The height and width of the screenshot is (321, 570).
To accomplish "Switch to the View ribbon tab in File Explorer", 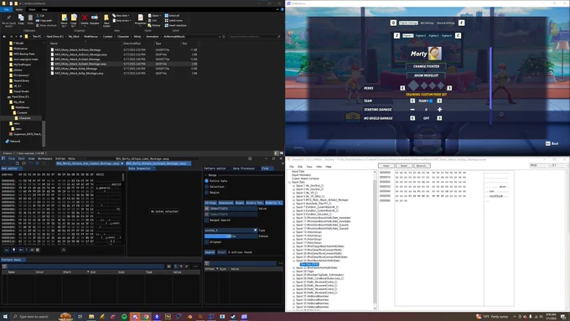I will (44, 9).
